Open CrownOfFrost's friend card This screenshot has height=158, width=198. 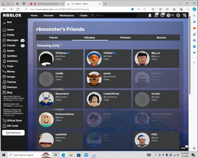(x=108, y=99)
